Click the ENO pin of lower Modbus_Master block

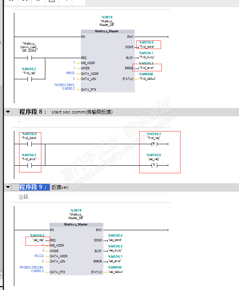(99, 230)
